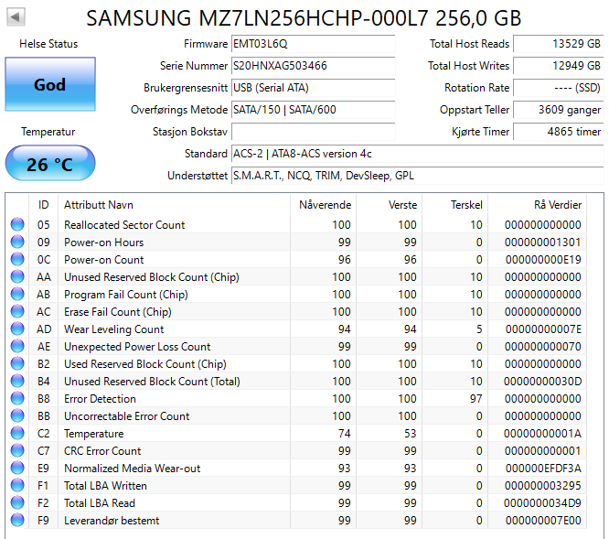Select status circle for Normalized Media Wear-out
Viewport: 609px width, 539px height.
click(x=17, y=468)
